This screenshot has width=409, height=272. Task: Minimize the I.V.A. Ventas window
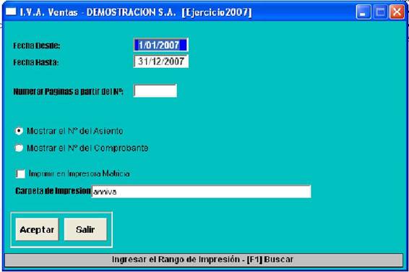pyautogui.click(x=363, y=12)
